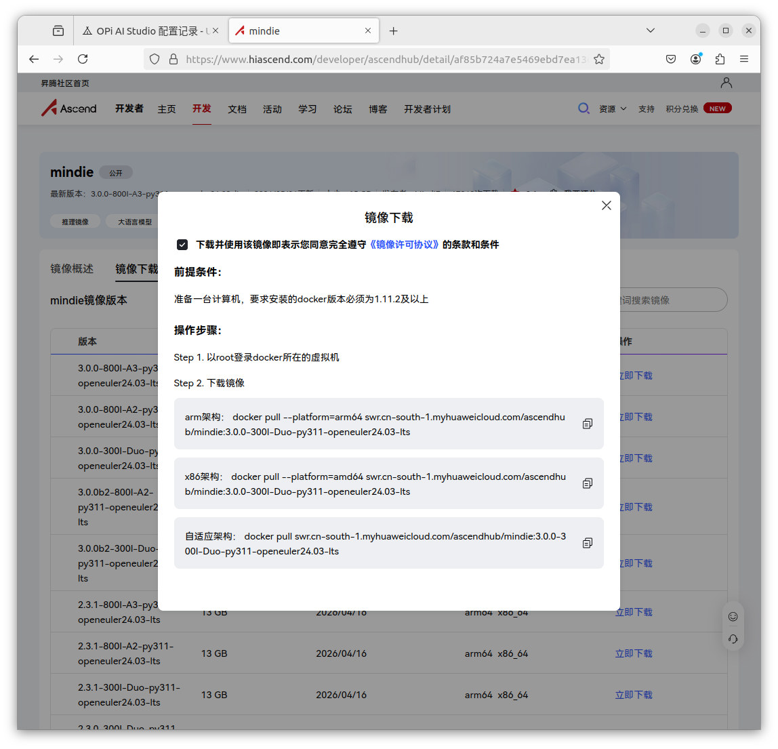This screenshot has width=778, height=749.
Task: Click the image search input field
Action: [x=672, y=300]
